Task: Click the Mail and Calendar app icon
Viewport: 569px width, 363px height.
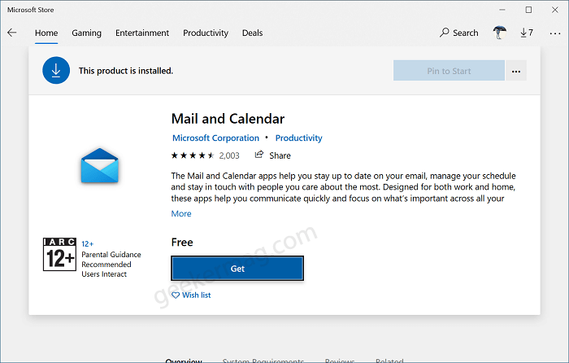Action: click(x=99, y=165)
